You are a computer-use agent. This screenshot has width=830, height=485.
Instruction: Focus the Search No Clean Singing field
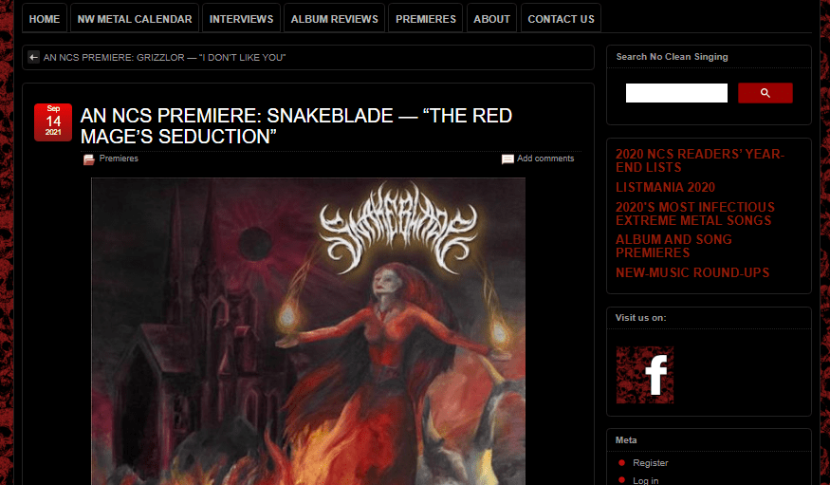point(676,93)
